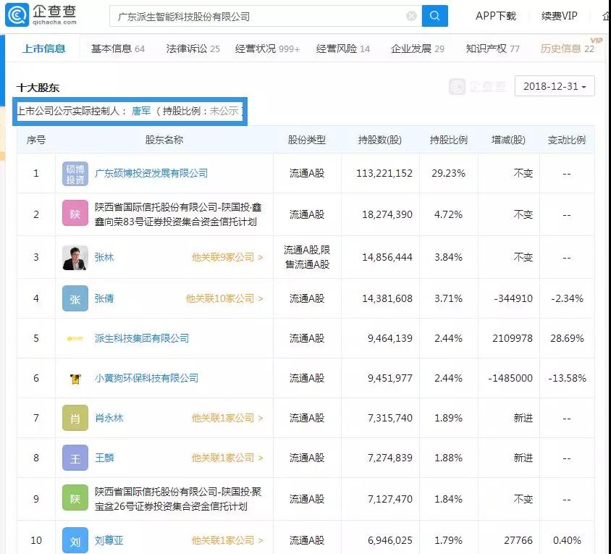Expand 王麟's 他关联1家公司 link

tap(227, 458)
